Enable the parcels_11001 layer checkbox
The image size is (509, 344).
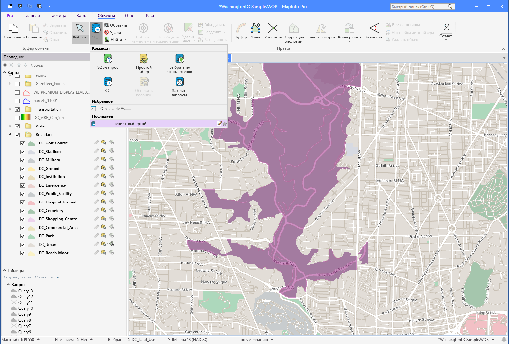17,101
